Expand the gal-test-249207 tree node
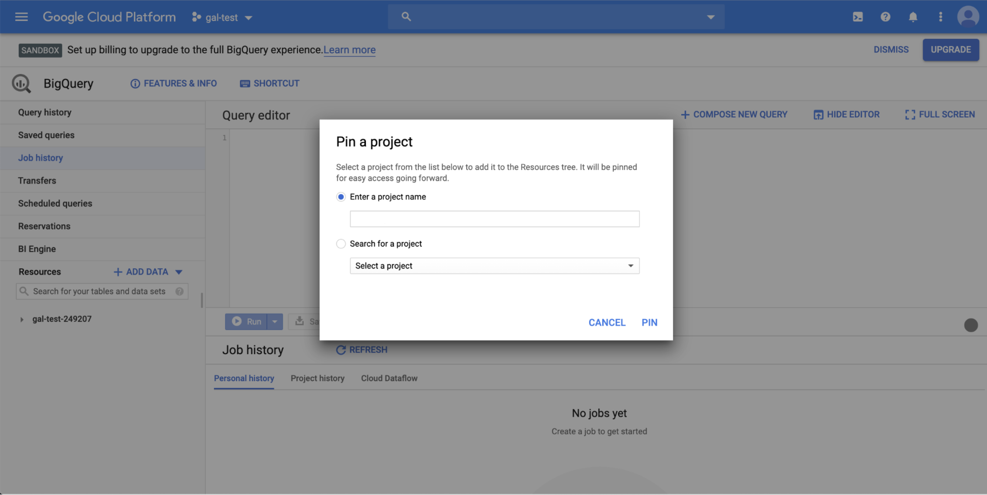 click(22, 320)
